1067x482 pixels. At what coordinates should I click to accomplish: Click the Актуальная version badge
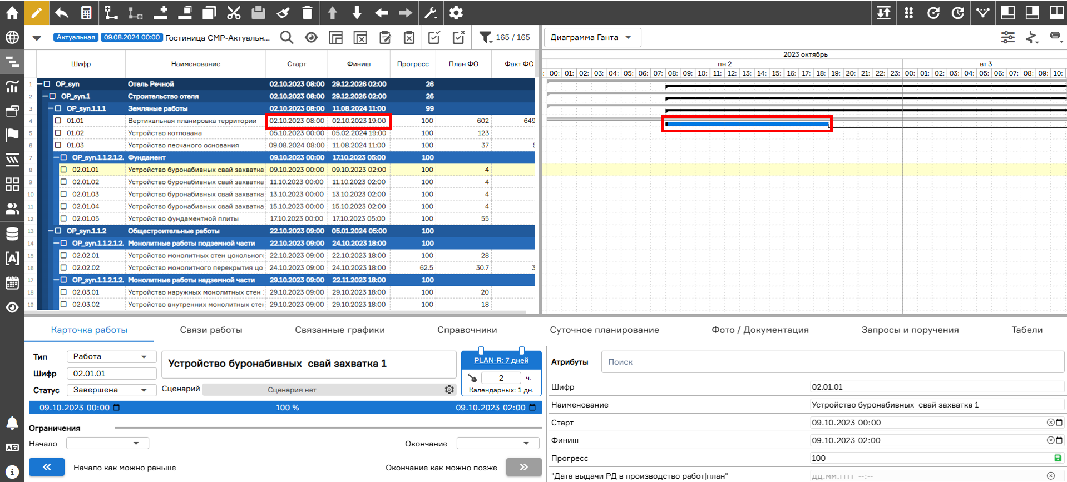click(76, 37)
